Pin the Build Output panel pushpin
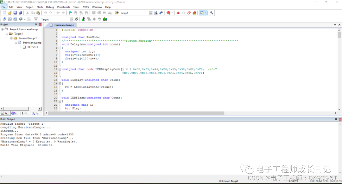Viewport: 342px width, 184px height. 336,119
